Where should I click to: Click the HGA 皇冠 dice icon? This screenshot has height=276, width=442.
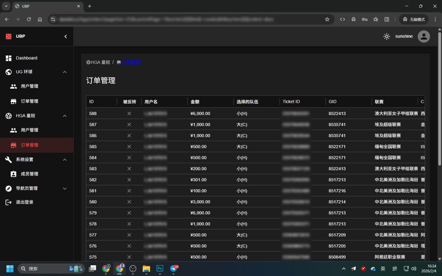(8, 116)
